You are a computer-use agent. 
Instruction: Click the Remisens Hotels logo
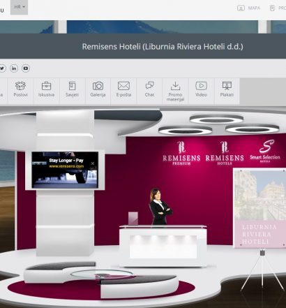click(225, 153)
